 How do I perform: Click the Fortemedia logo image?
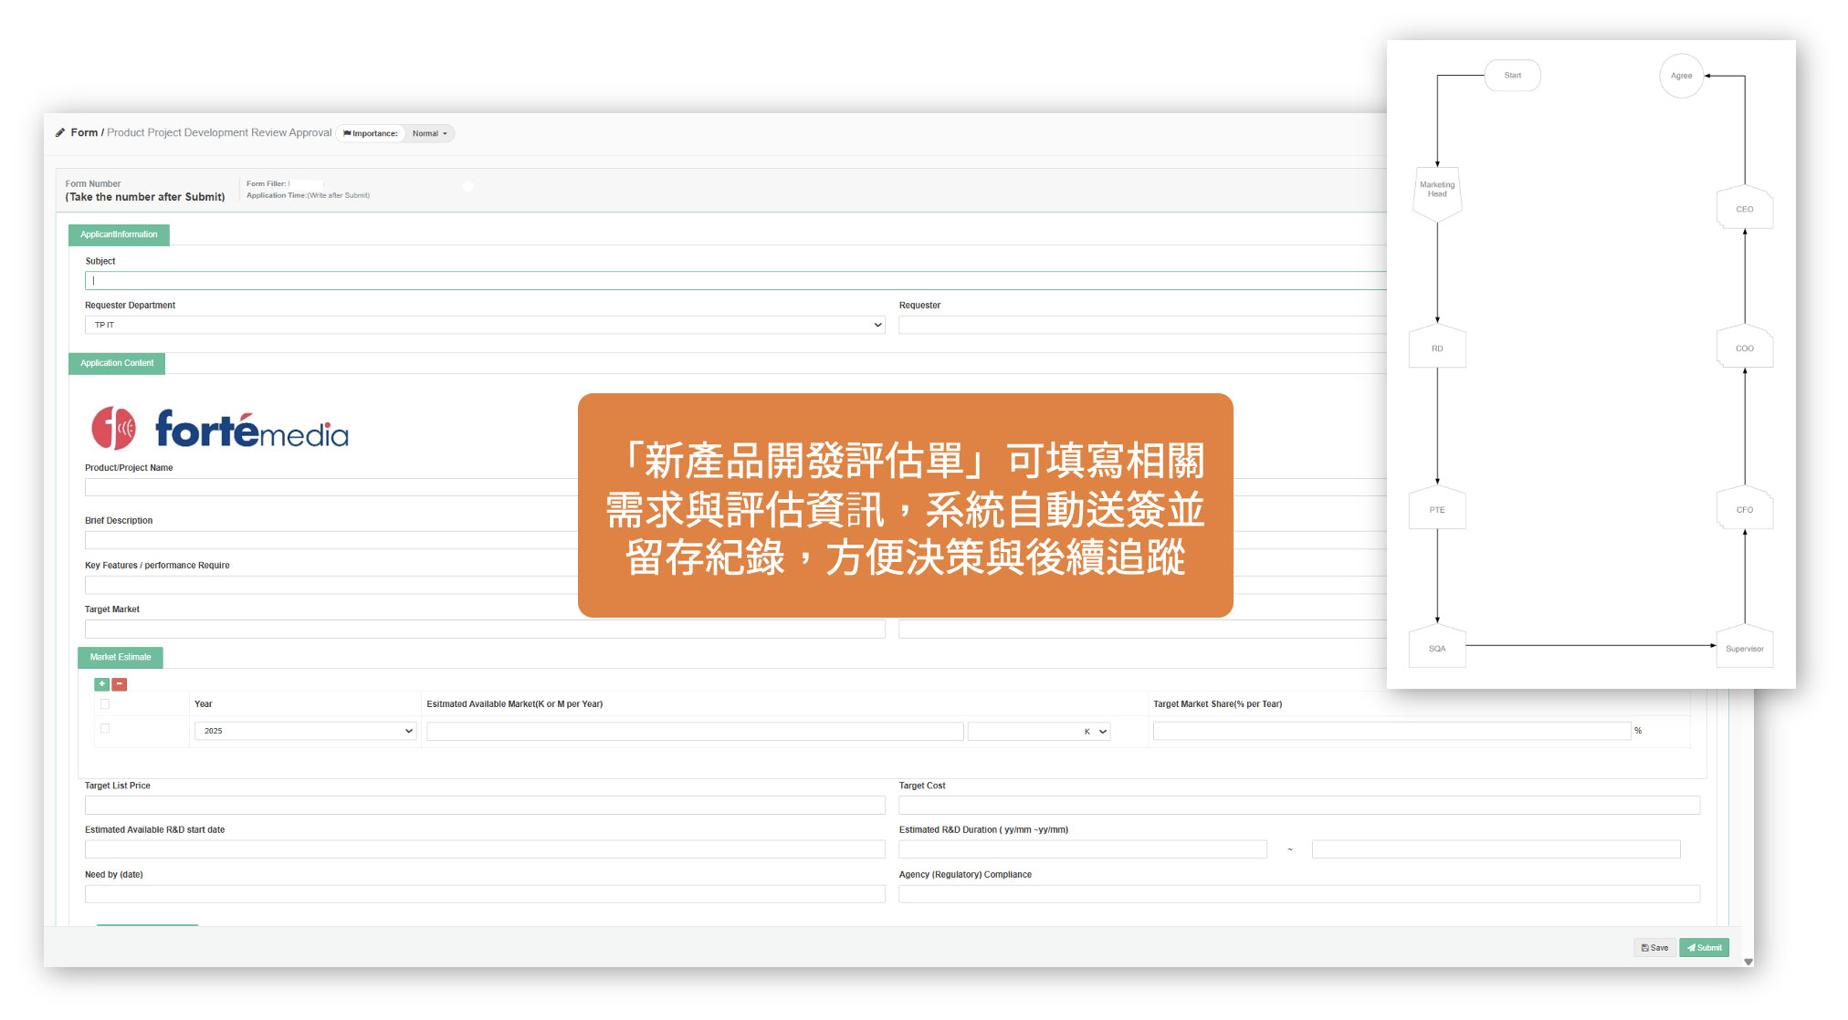(x=220, y=429)
